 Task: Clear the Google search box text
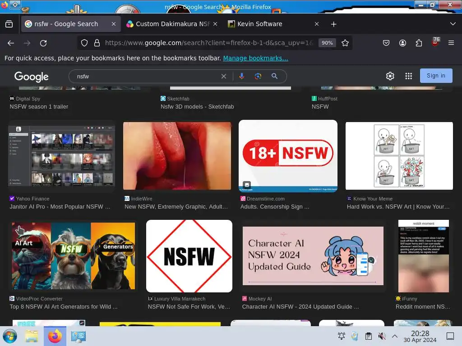[x=224, y=76]
